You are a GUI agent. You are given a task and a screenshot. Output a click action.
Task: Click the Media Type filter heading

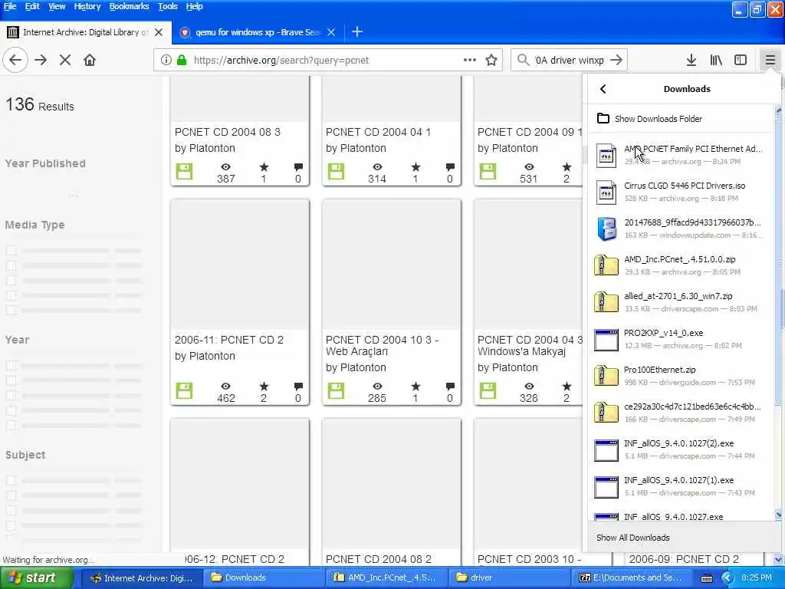(35, 225)
